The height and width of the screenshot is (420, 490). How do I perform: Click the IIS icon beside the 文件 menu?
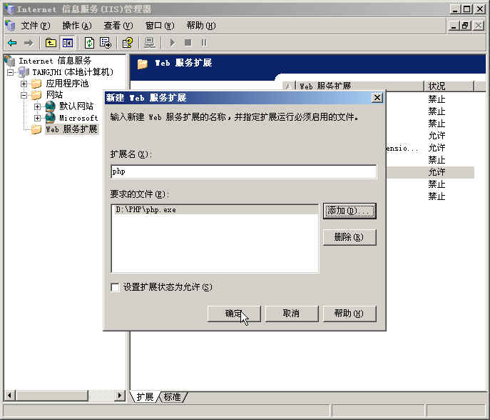tap(10, 25)
